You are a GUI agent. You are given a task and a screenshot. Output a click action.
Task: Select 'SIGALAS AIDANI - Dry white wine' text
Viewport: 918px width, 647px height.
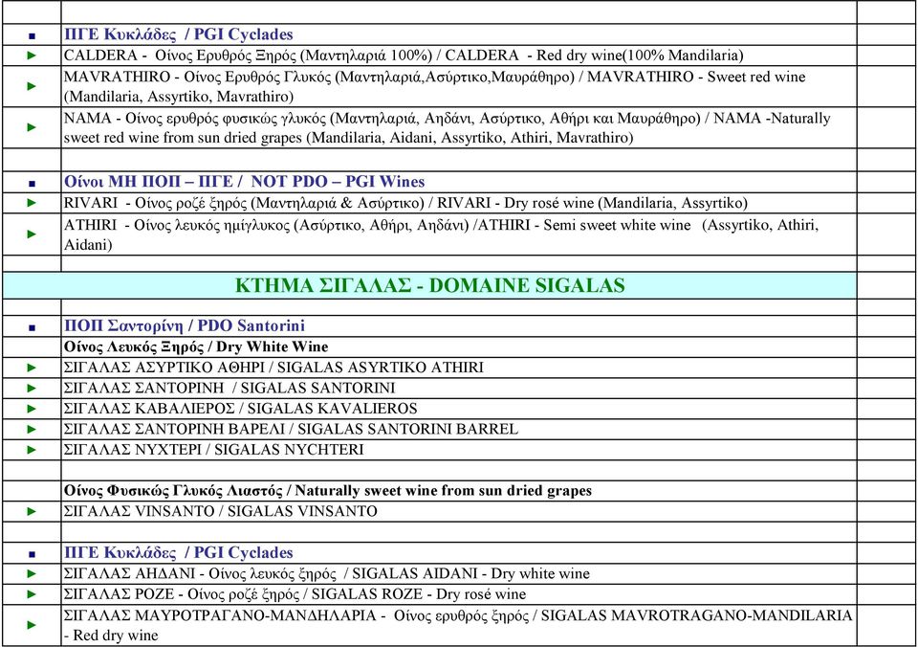pyautogui.click(x=327, y=573)
